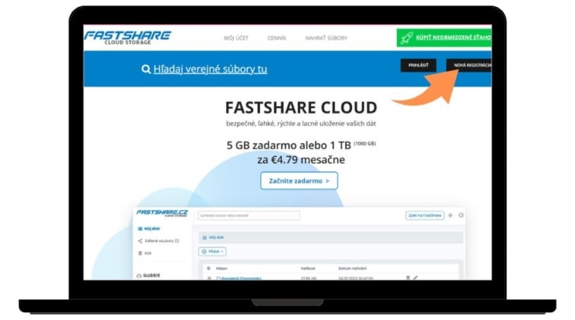
Task: Click Hľadaj verejné súbory tu link
Action: tap(210, 69)
